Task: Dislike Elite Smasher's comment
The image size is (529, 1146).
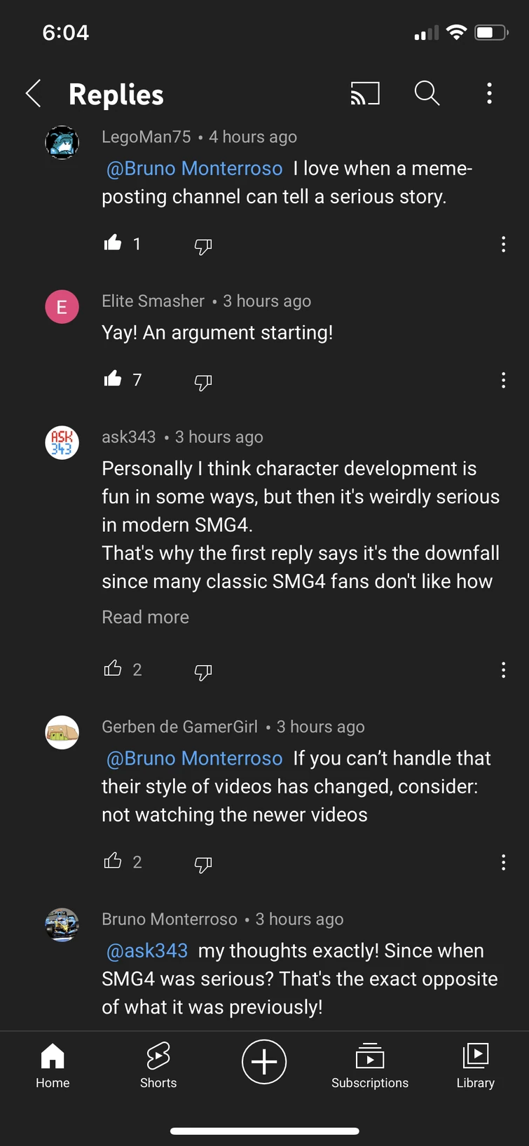Action: [x=202, y=383]
